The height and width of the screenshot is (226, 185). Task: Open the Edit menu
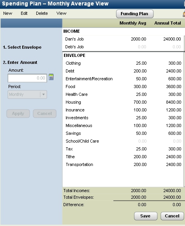24,13
